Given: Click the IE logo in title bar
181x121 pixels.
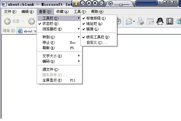Looking at the screenshot, I should [4, 4].
